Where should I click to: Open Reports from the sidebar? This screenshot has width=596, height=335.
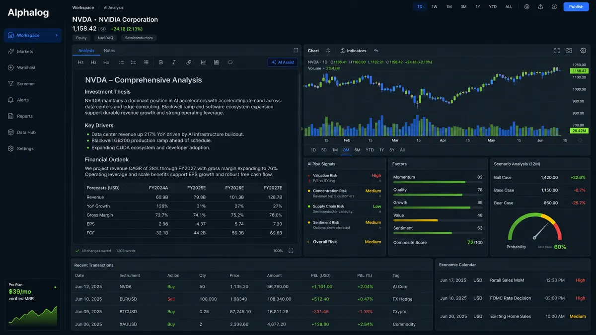[33, 116]
